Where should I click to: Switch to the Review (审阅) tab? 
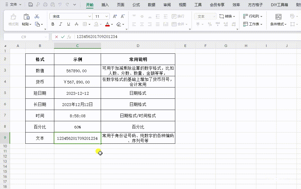click(x=167, y=5)
